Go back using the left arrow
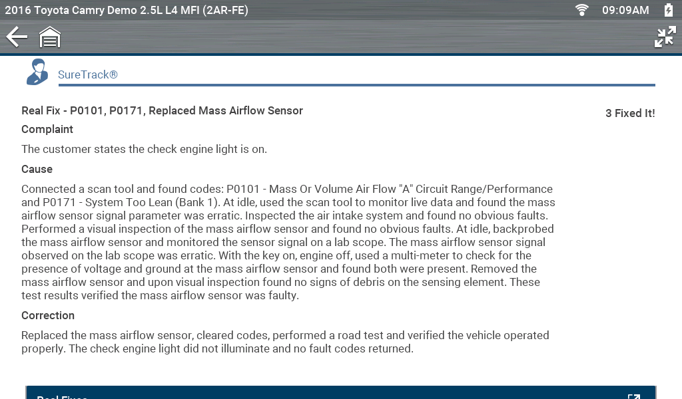 tap(17, 37)
